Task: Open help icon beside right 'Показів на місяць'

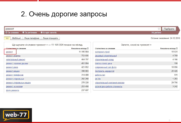Action: (x=177, y=48)
